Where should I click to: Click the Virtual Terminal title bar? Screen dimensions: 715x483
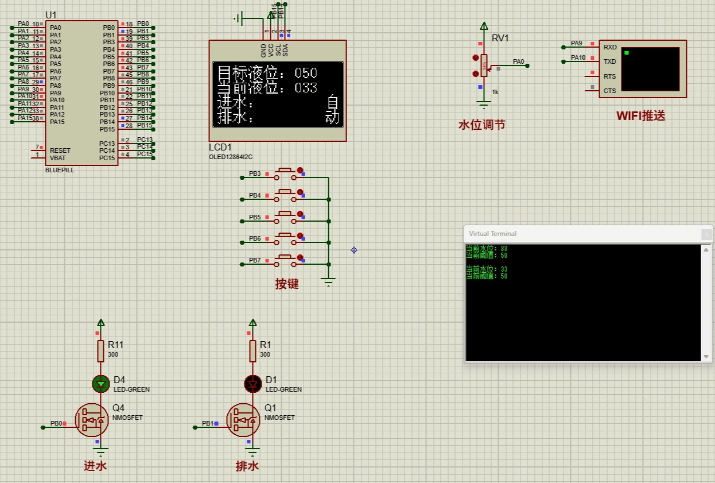pyautogui.click(x=574, y=234)
